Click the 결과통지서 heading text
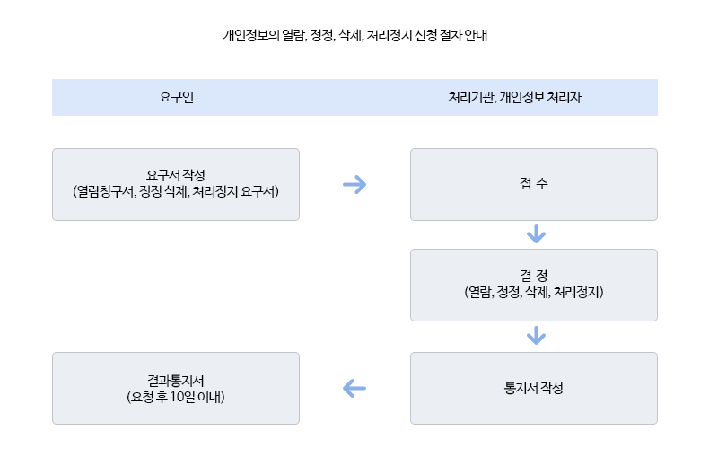Viewport: 709px width, 466px height. pyautogui.click(x=175, y=381)
